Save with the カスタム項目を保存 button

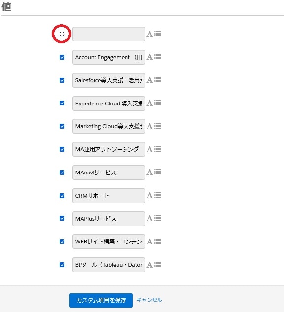101,300
